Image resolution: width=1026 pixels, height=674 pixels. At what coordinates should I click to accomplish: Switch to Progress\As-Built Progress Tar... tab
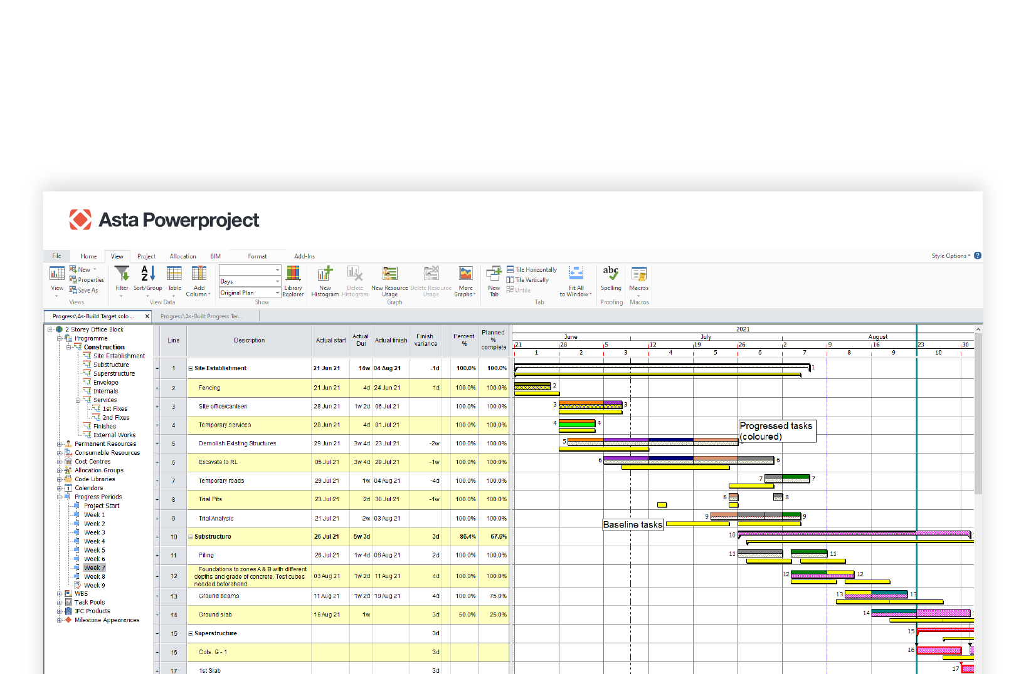201,316
